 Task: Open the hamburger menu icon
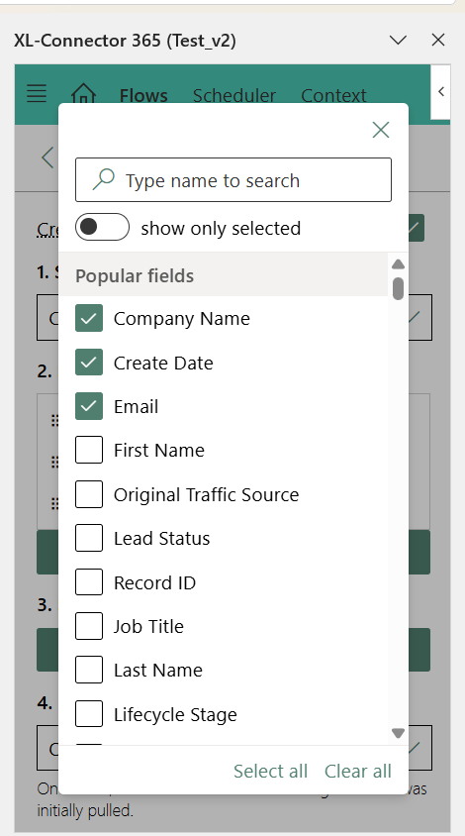[37, 93]
